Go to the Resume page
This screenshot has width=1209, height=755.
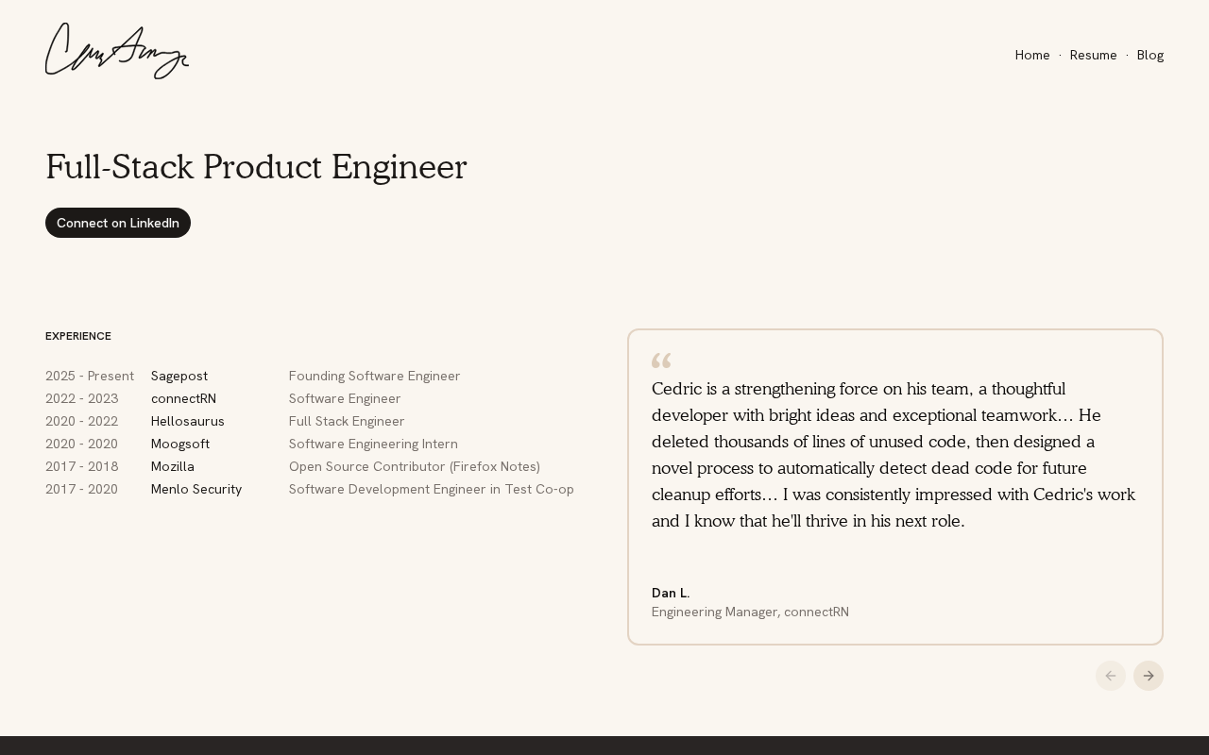1093,55
